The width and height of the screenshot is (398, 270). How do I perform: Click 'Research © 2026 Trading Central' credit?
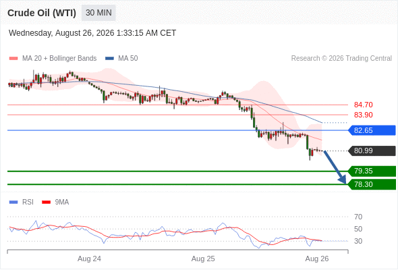pyautogui.click(x=341, y=59)
